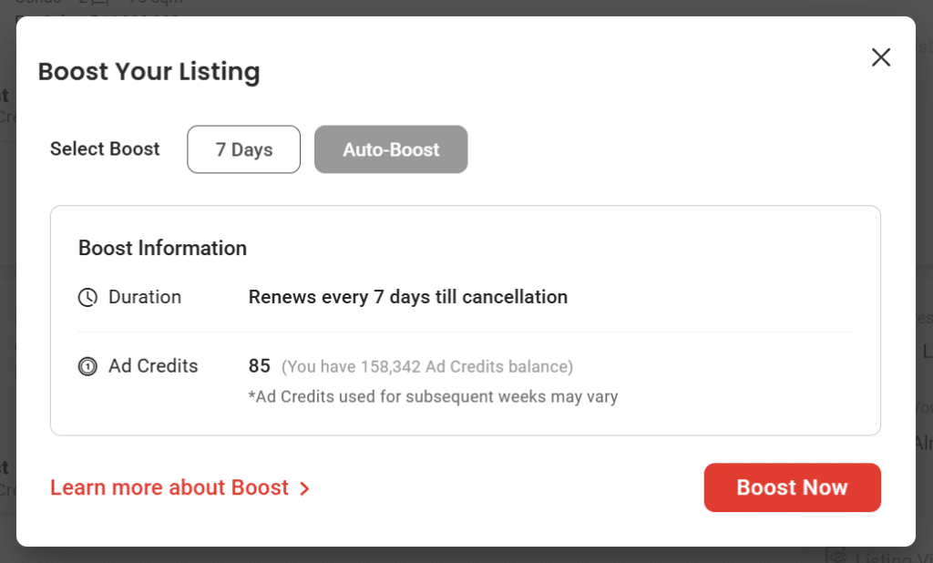933x563 pixels.
Task: Choose the Auto-Boost option
Action: (x=391, y=149)
